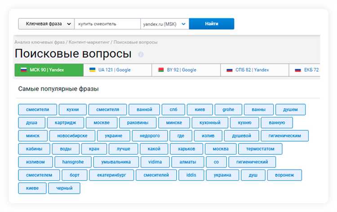The width and height of the screenshot is (337, 212).
Task: Open the yandex.ru (MSK) region dropdown
Action: (x=164, y=24)
